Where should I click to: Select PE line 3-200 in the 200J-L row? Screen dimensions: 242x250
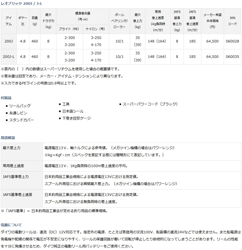[x=70, y=60]
